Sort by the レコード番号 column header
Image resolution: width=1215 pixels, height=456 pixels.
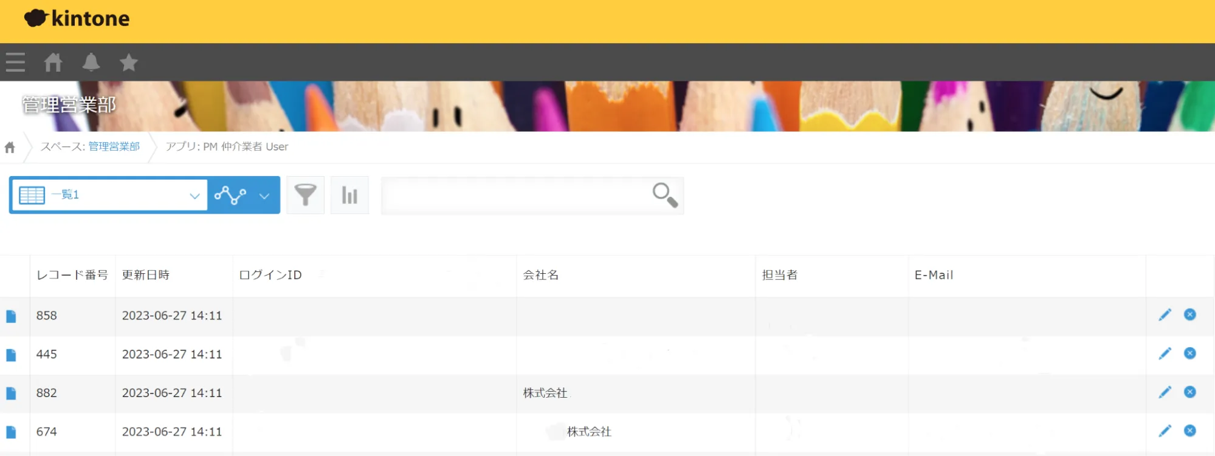click(x=72, y=275)
